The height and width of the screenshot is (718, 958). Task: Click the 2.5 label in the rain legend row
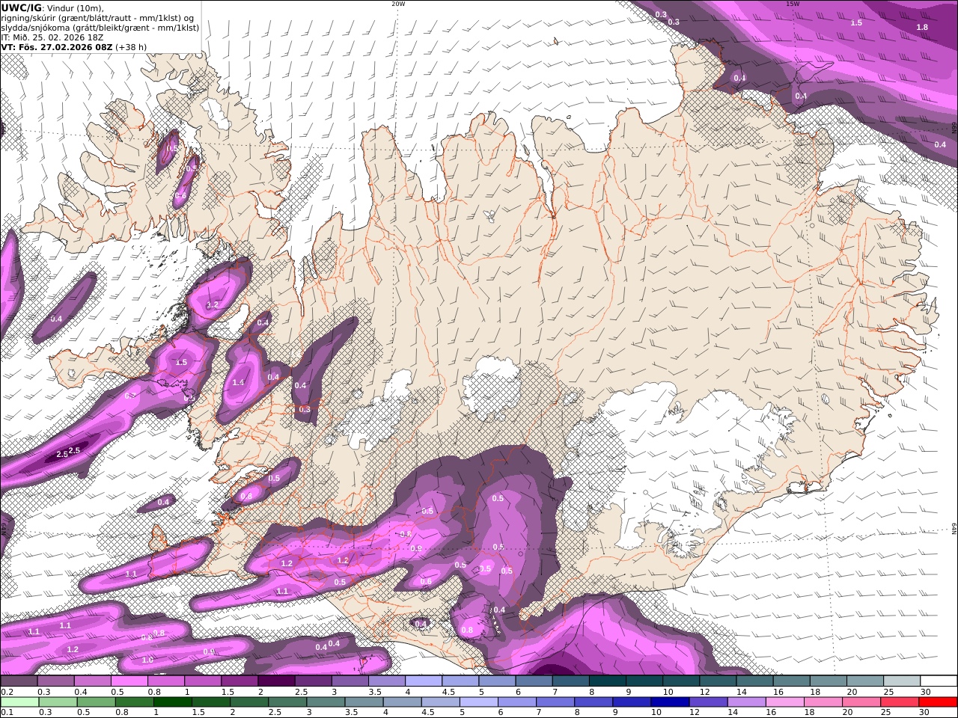tap(274, 713)
